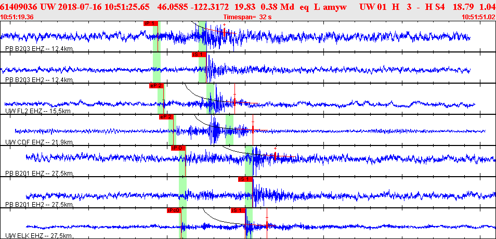The width and height of the screenshot is (496, 239).
Task: Click station label UW ELK EHZ -- 27.5km
Action: 38,235
